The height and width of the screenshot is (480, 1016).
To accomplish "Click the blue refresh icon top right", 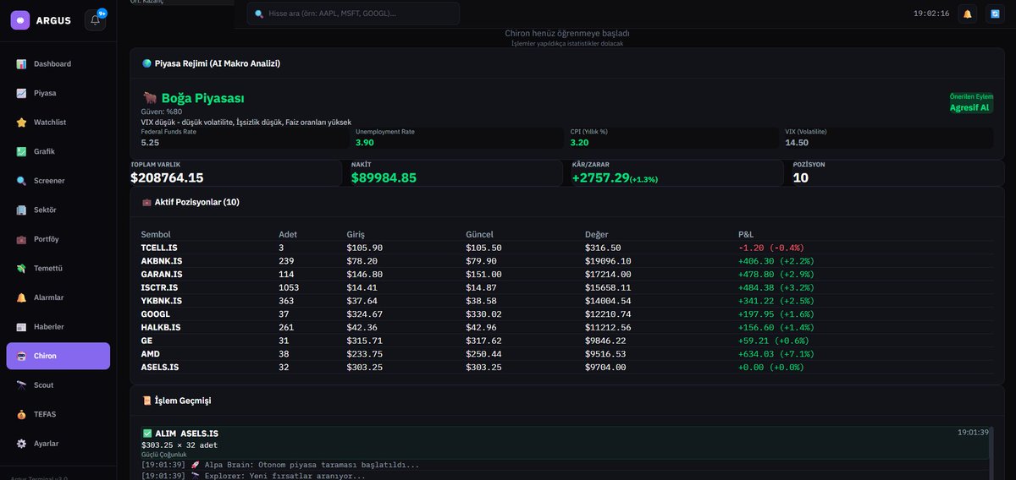I will point(995,14).
